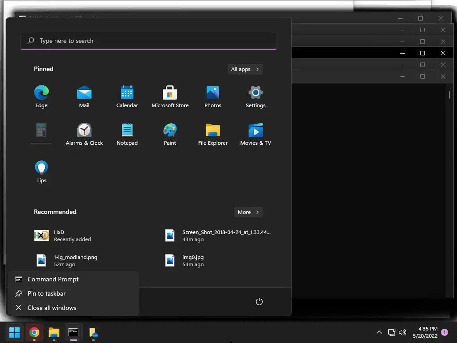Maximize the active Command Prompt window

(x=422, y=53)
